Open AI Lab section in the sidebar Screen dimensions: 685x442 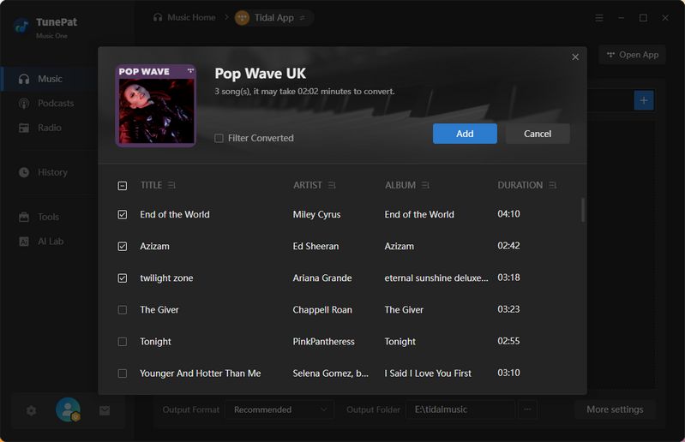(x=41, y=242)
